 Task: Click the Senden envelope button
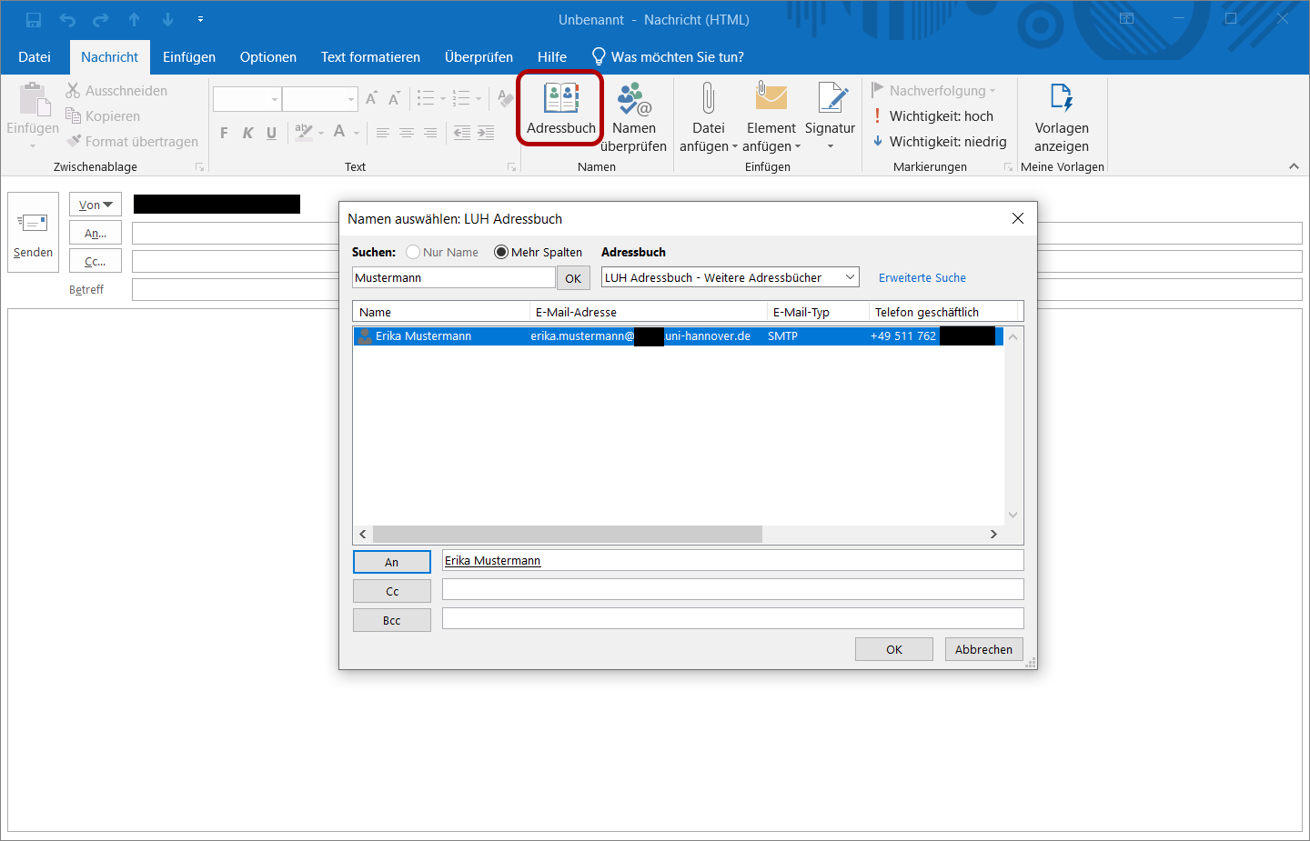(x=33, y=232)
